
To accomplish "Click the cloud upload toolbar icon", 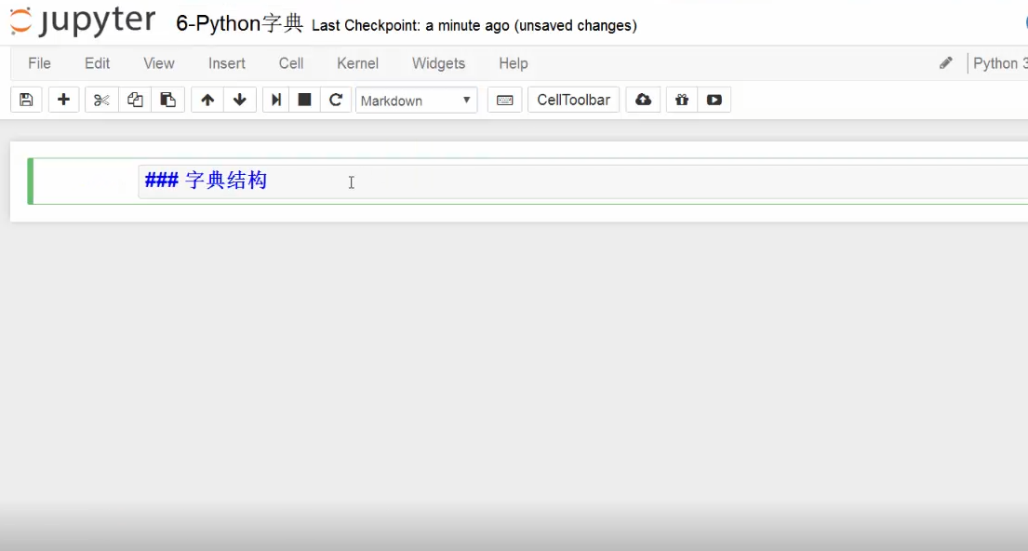I will [x=644, y=101].
